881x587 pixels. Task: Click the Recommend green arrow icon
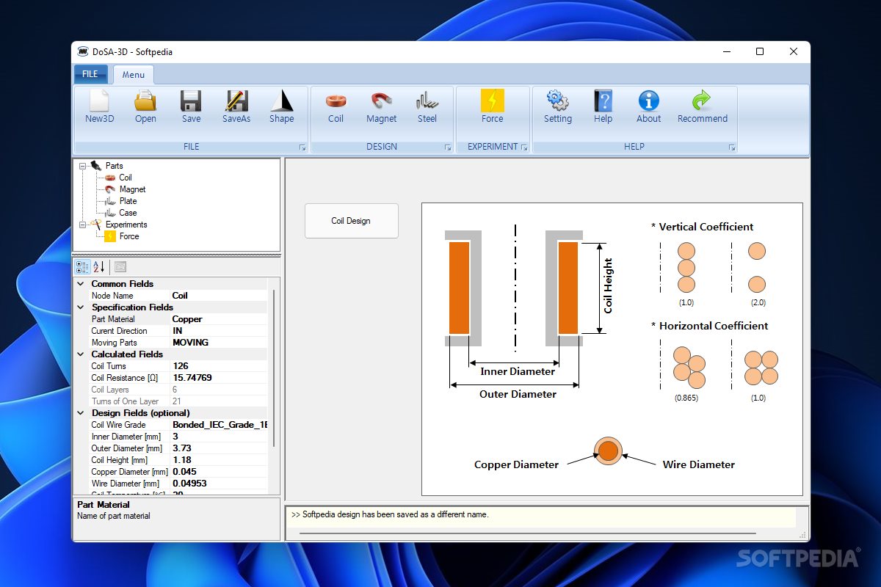click(703, 101)
